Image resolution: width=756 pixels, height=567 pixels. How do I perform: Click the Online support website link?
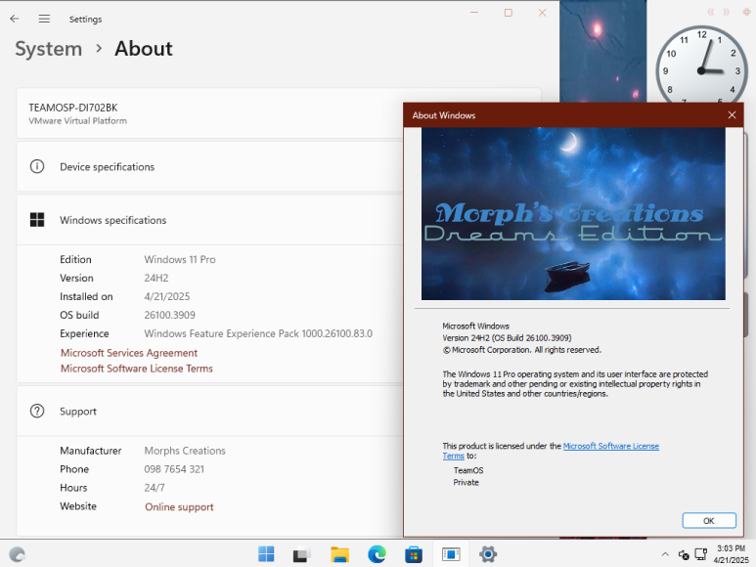pyautogui.click(x=179, y=506)
